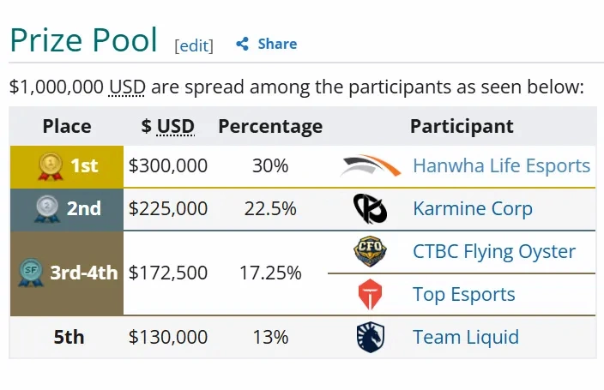Screen dimensions: 604x390
Task: Click the Karmine Corp team logo
Action: coord(370,208)
